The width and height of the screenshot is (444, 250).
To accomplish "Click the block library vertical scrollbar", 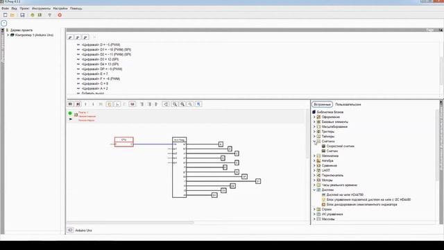I will (437, 144).
